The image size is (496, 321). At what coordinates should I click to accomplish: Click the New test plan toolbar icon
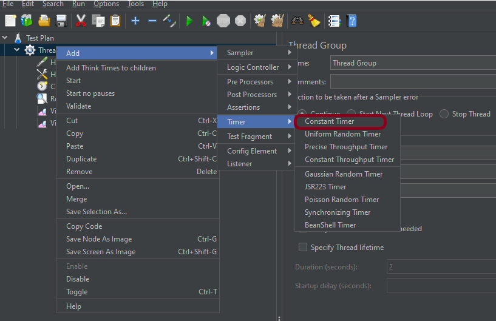(x=10, y=21)
